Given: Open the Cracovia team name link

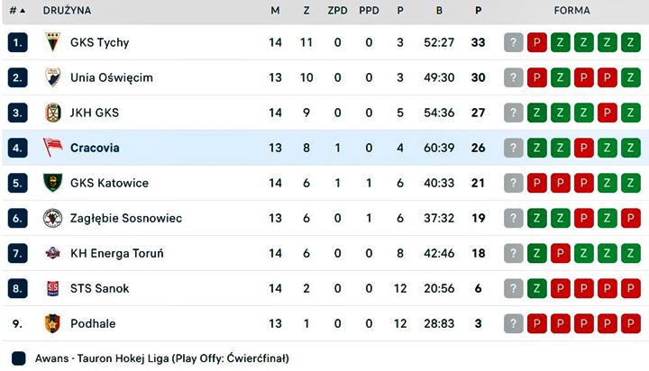Looking at the screenshot, I should (95, 148).
